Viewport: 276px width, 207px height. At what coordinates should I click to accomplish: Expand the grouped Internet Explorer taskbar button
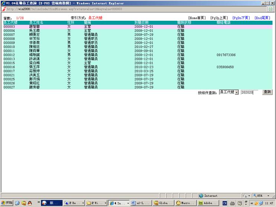click(118, 203)
